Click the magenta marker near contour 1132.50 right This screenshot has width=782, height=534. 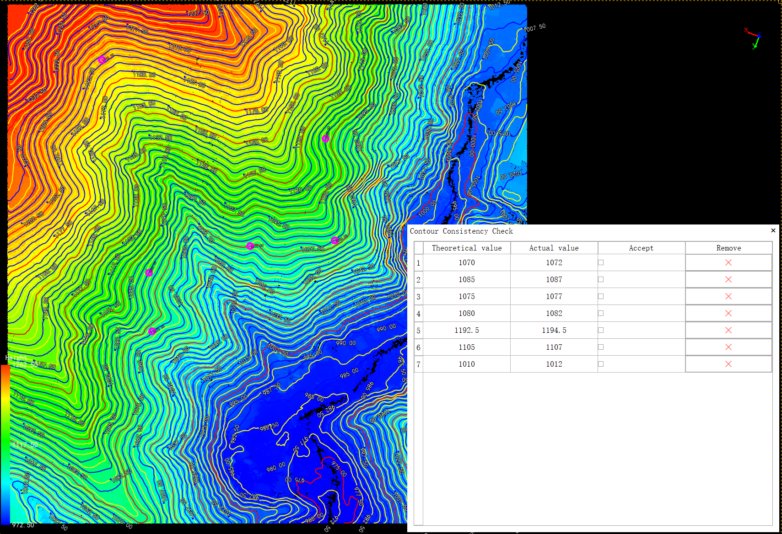coord(325,139)
